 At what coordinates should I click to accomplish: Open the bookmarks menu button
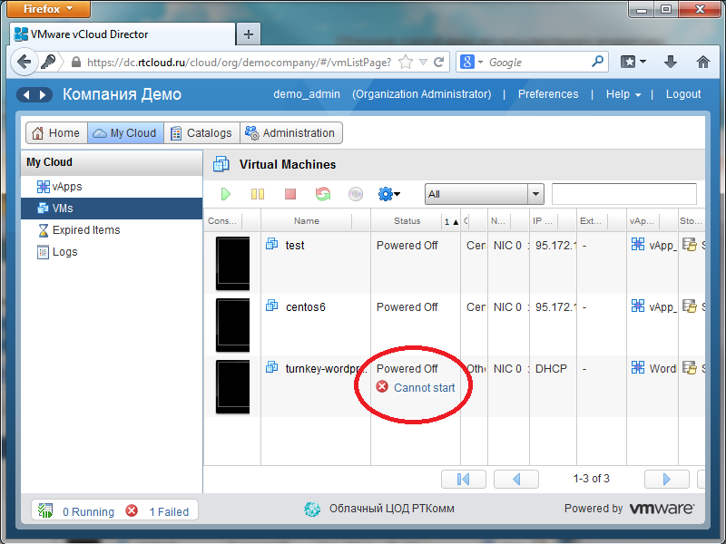633,62
